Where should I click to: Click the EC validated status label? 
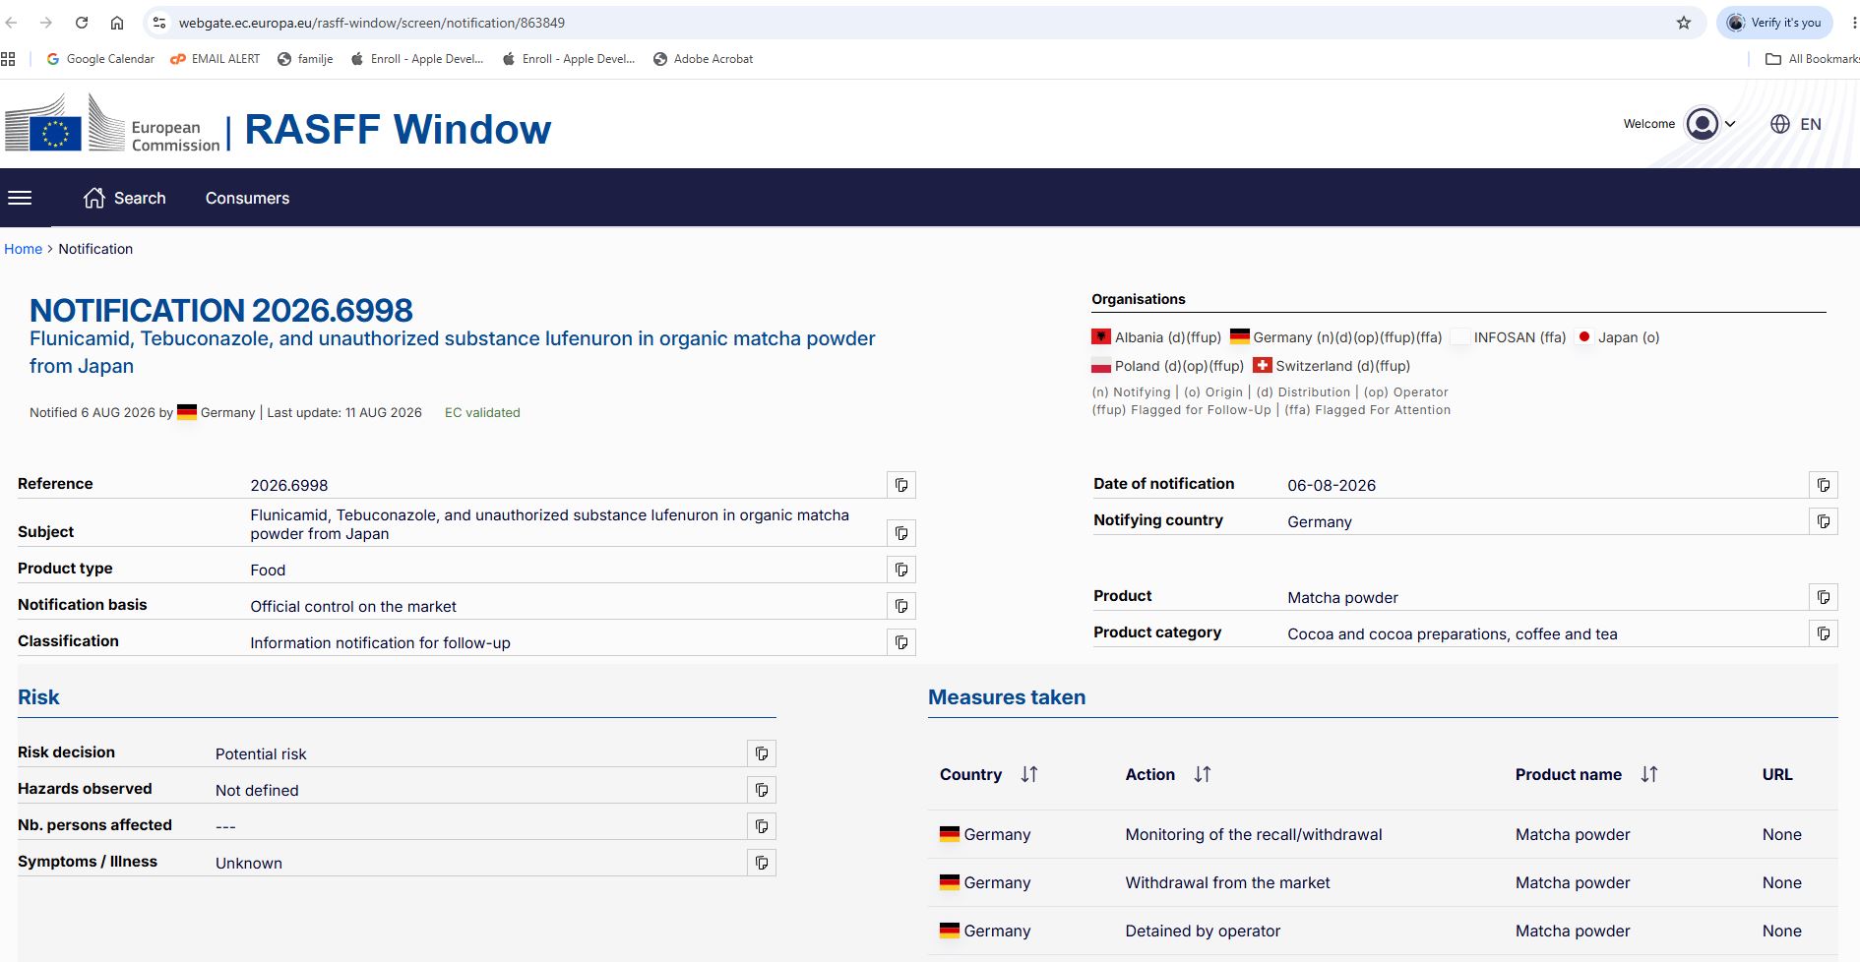[482, 412]
